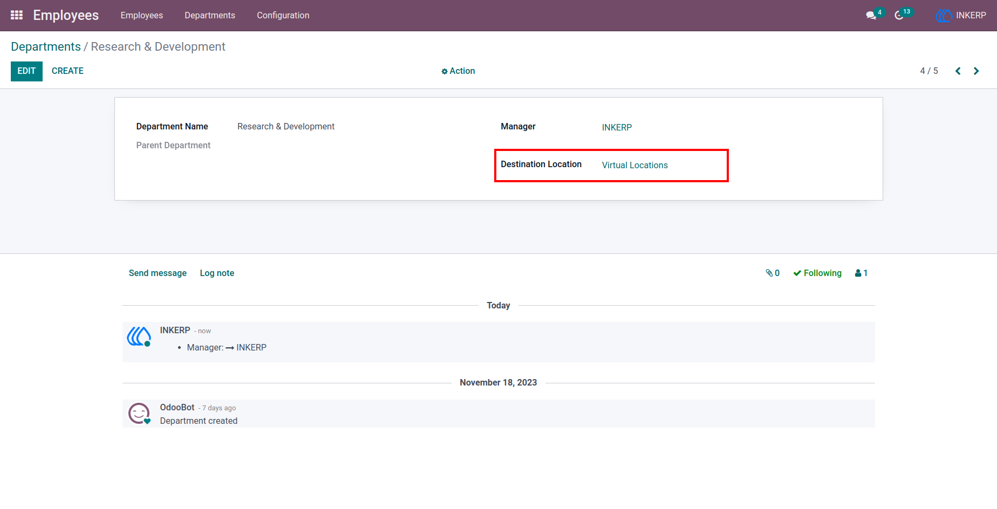Viewport: 997px width, 509px height.
Task: Go to the next record arrow
Action: point(976,71)
